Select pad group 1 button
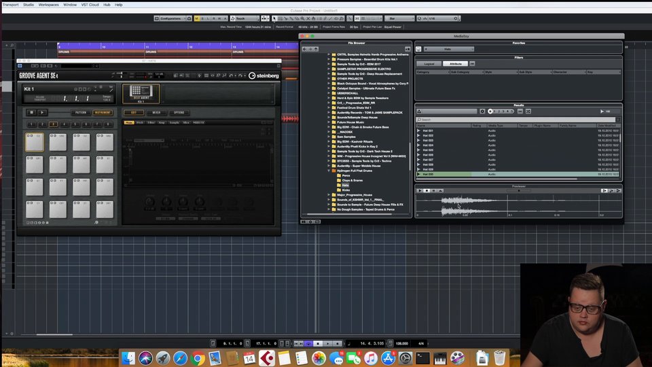 click(x=31, y=124)
